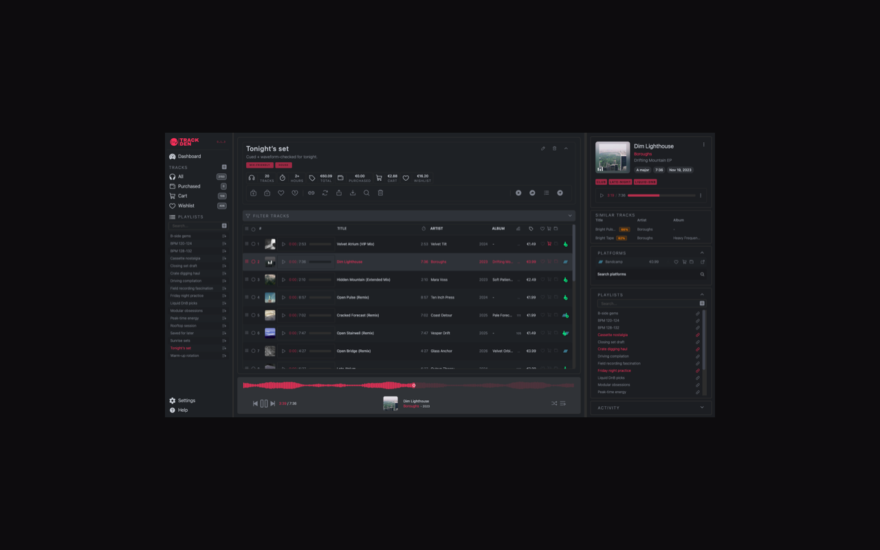
Task: Click the refresh sync icon in playlist toolbar
Action: [325, 193]
